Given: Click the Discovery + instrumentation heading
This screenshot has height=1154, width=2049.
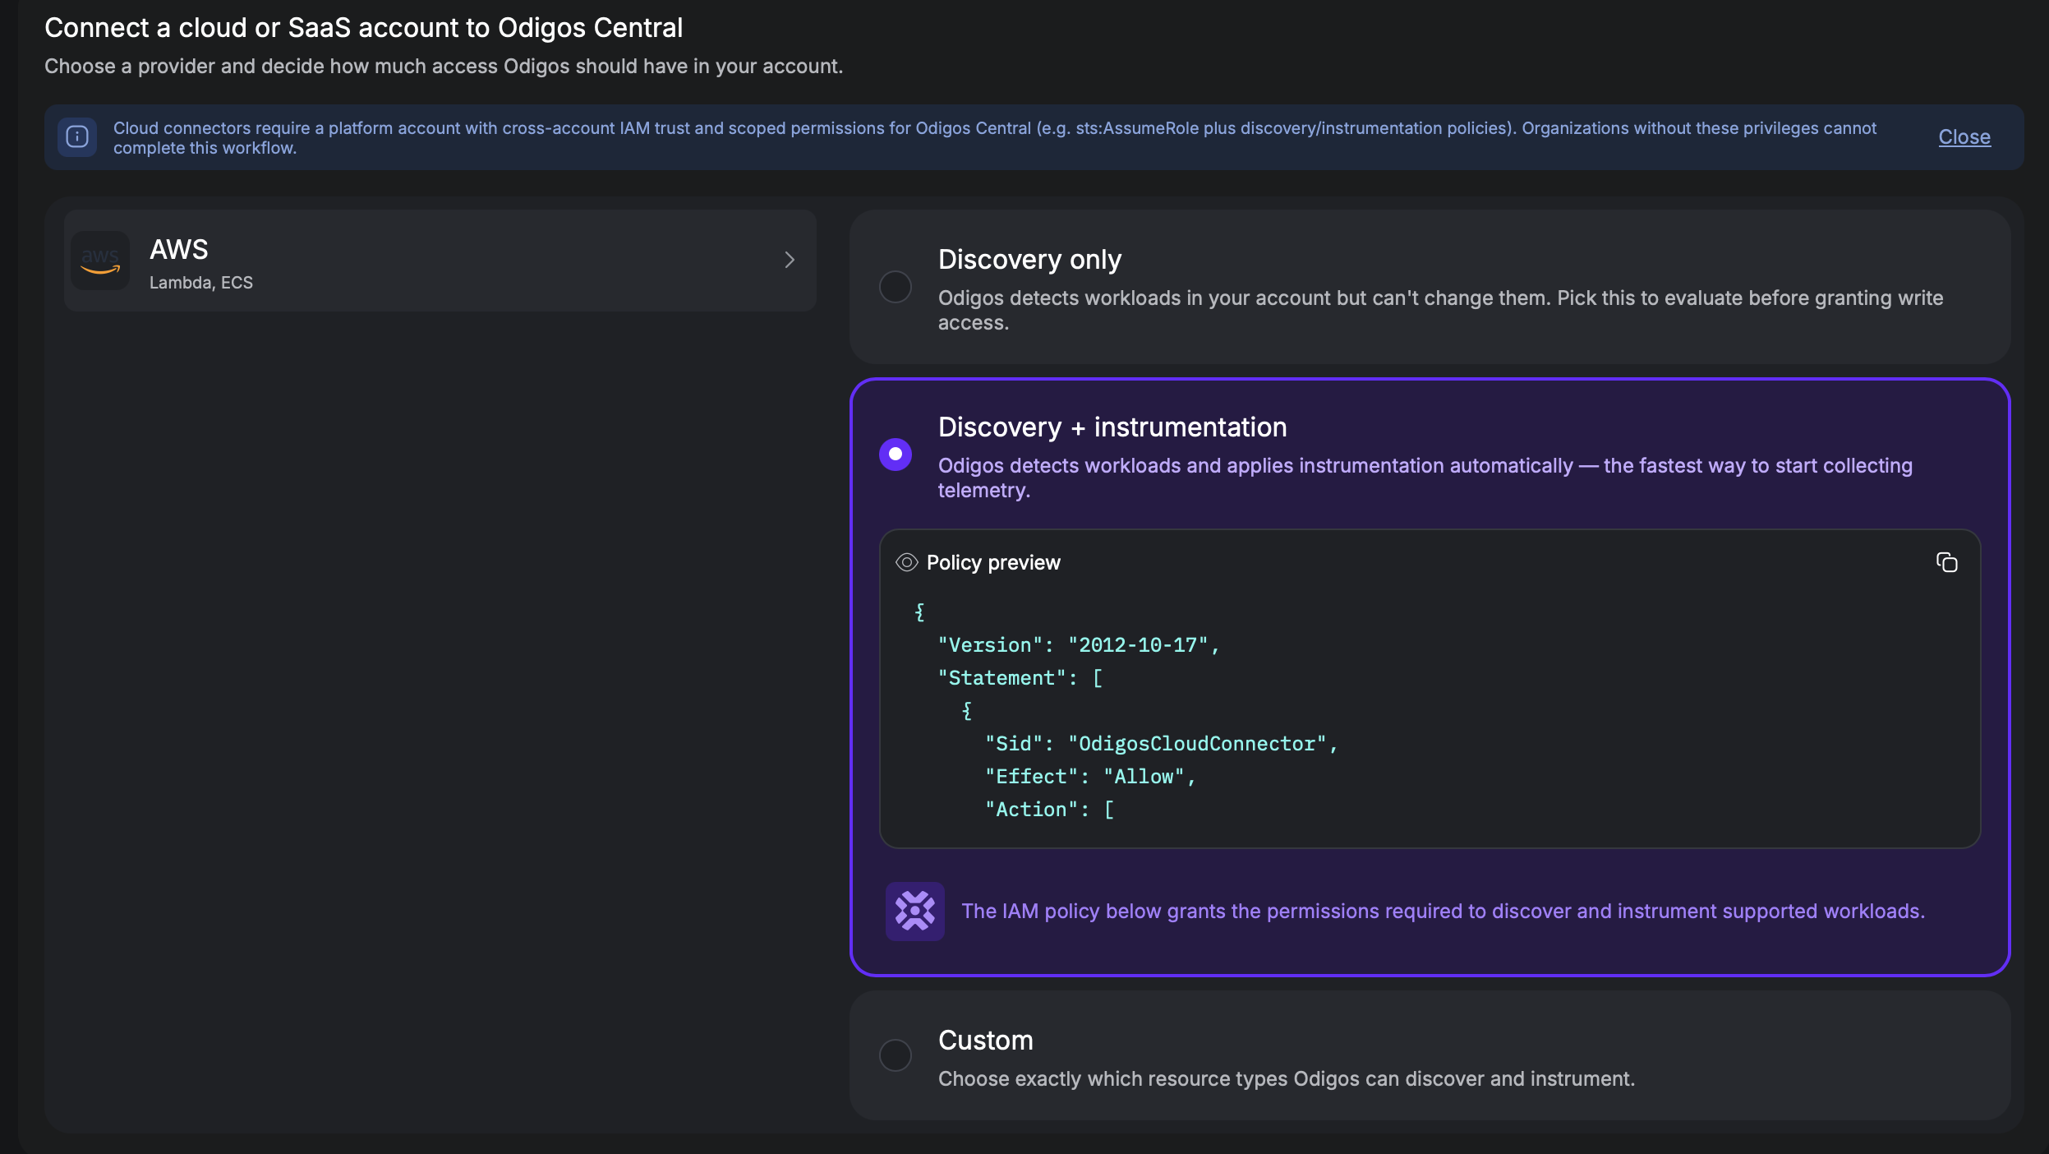Looking at the screenshot, I should click(x=1112, y=427).
